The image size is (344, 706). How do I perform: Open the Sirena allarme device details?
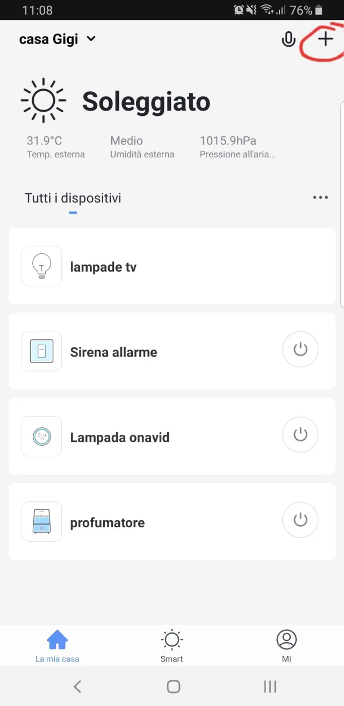[x=161, y=352]
